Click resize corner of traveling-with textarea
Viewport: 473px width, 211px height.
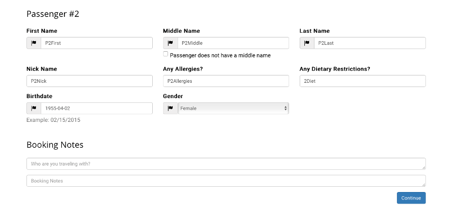pyautogui.click(x=424, y=168)
